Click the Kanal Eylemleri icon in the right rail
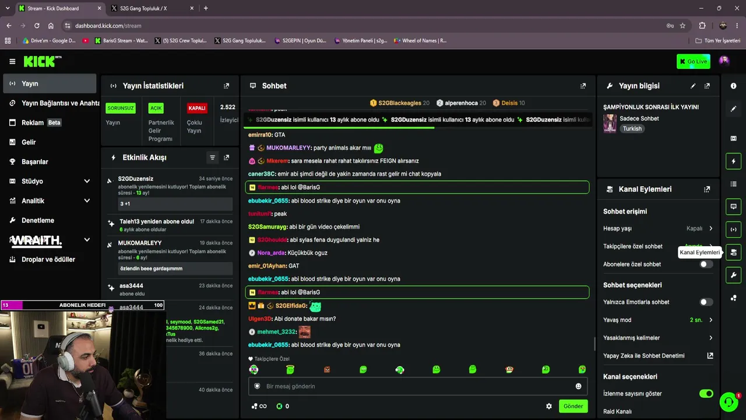This screenshot has height=420, width=746. [733, 252]
